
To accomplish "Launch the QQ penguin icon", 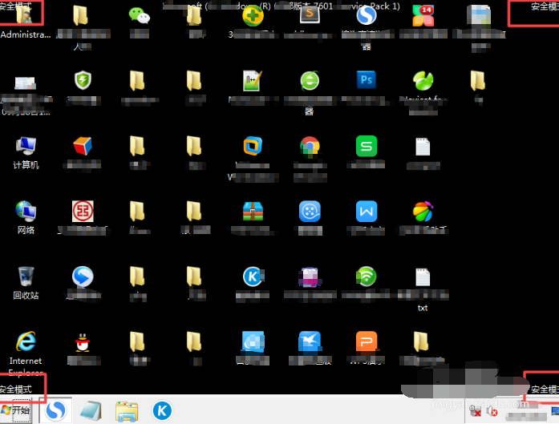I will coord(81,342).
